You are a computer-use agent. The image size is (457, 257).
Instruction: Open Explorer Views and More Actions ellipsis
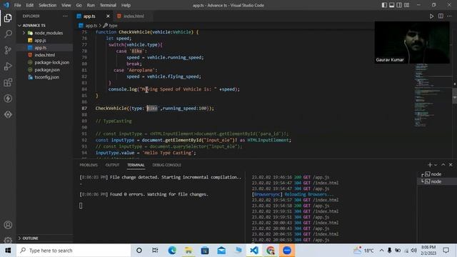coord(65,16)
